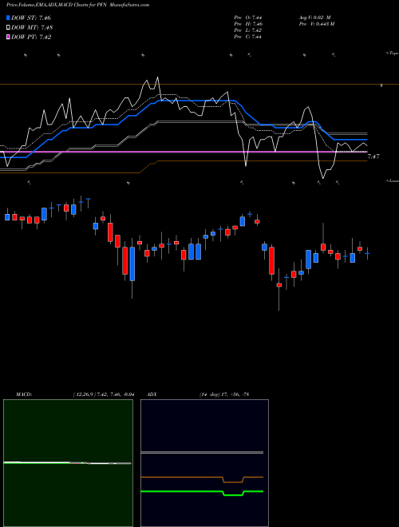399x527 pixels.
Task: Click the '7.47' price label
Action: click(373, 157)
